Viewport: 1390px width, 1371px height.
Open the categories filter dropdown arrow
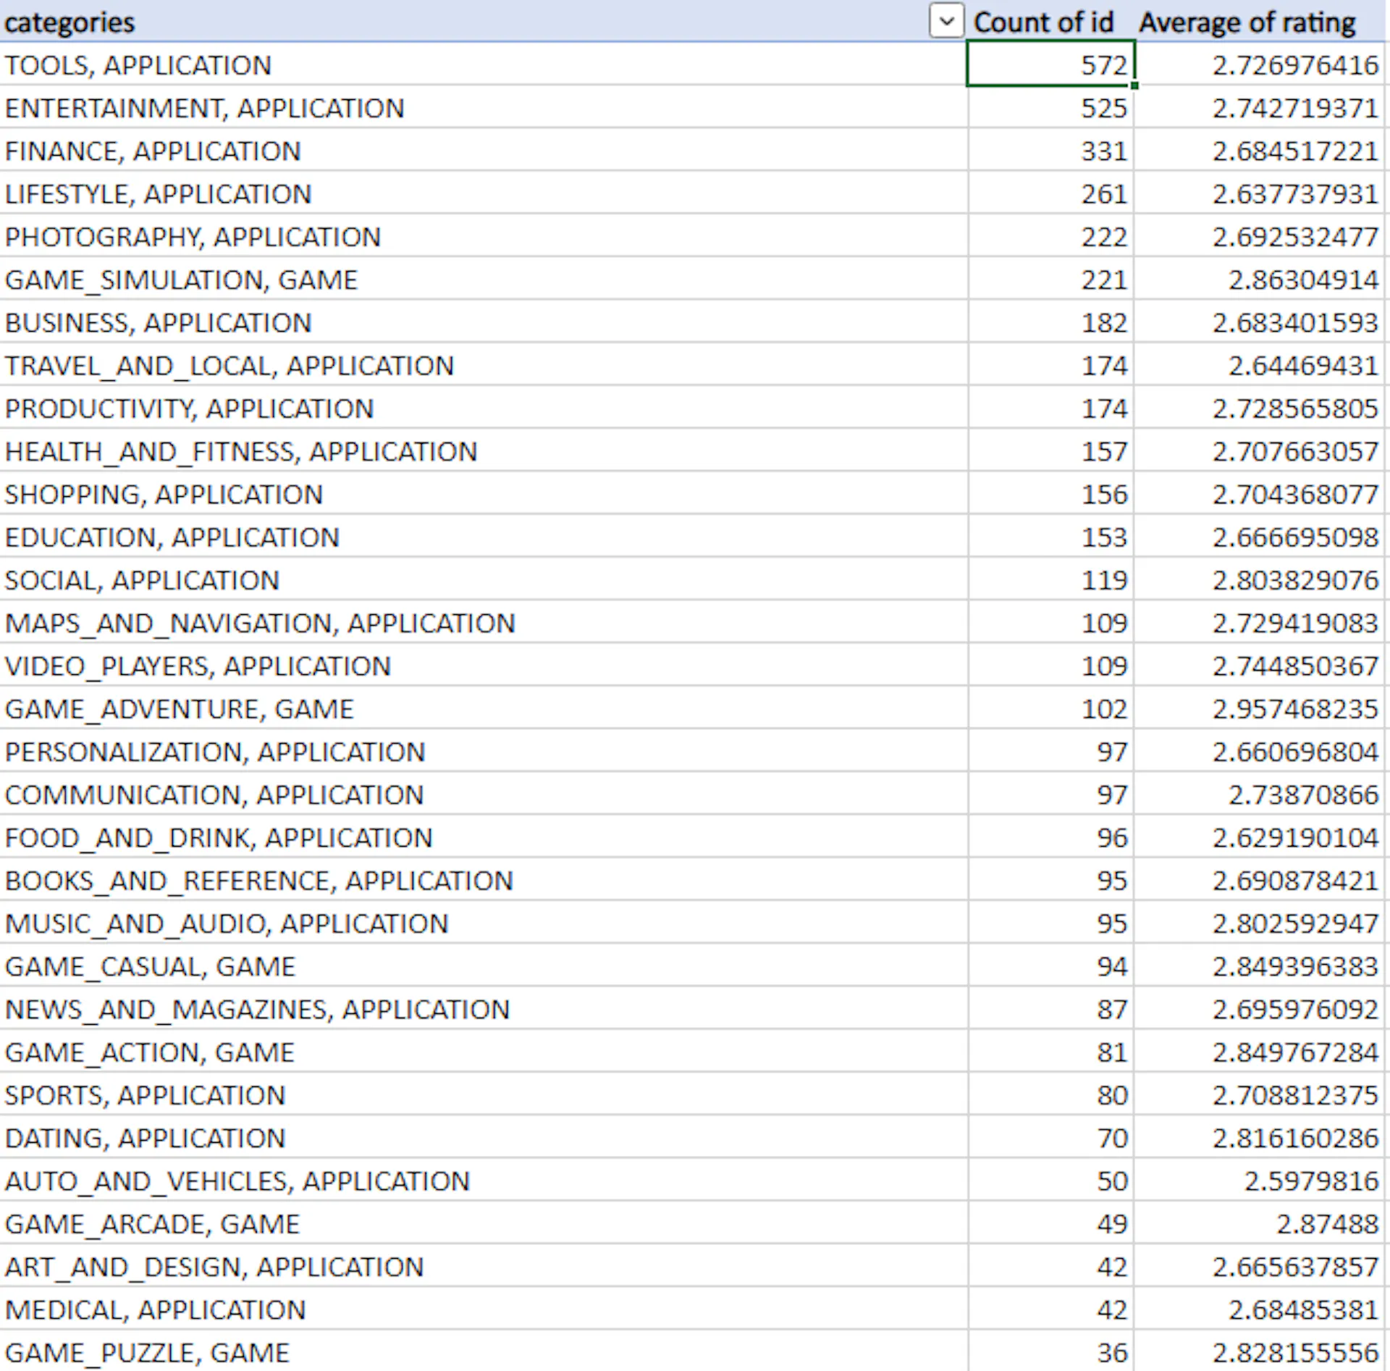946,22
